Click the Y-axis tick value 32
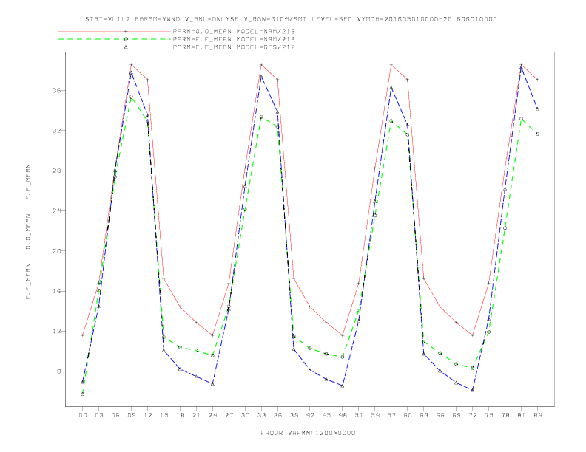 tap(56, 131)
